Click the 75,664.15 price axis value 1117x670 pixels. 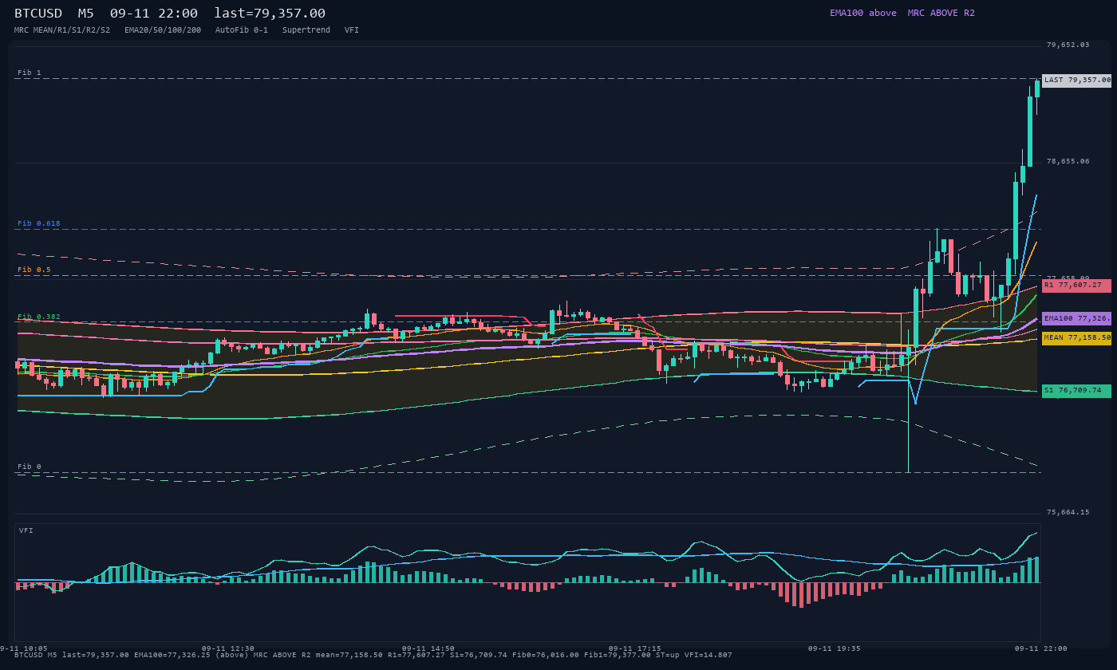[1068, 512]
